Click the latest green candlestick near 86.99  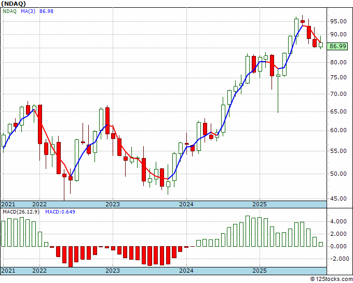click(321, 45)
